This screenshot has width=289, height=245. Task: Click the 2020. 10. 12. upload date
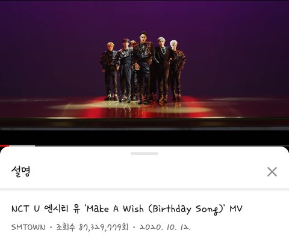[x=165, y=227]
